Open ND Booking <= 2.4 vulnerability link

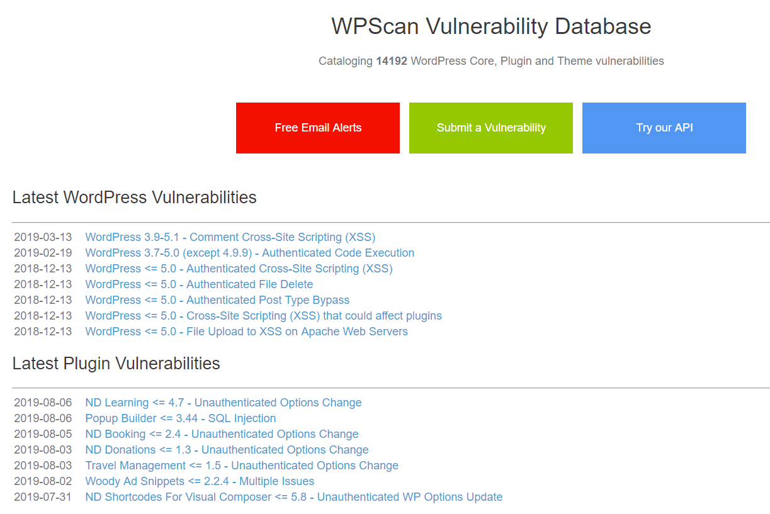(222, 434)
